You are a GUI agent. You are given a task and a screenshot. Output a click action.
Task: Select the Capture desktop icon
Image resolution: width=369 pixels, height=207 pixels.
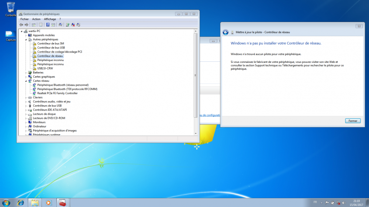click(x=11, y=36)
